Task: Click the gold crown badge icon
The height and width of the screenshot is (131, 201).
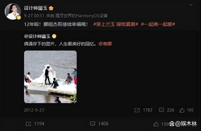Action: (x=51, y=8)
